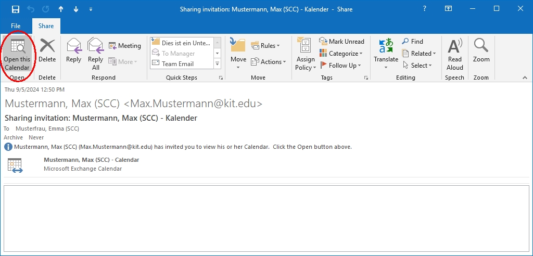Mark the message as Unread
533x256 pixels.
[341, 42]
